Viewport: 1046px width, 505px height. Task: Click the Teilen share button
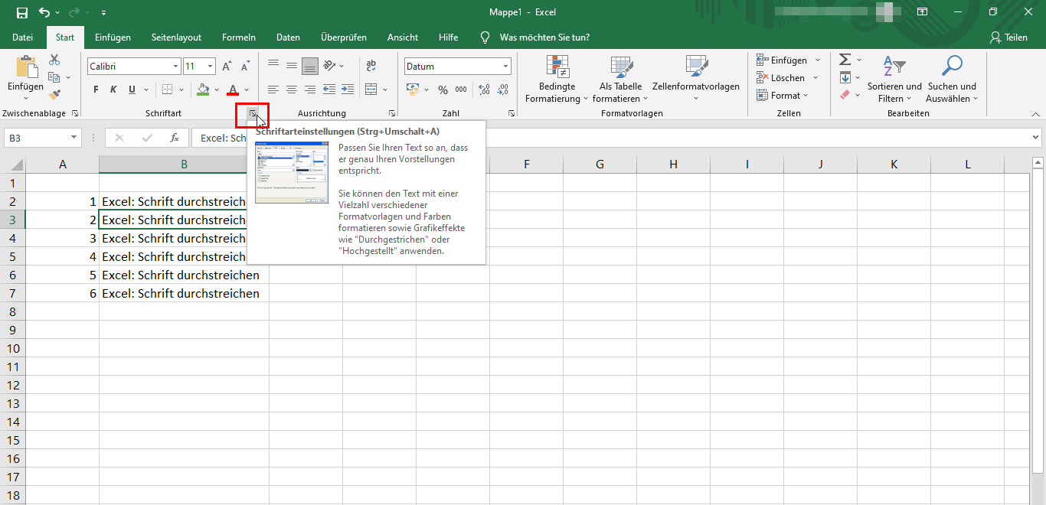[x=1008, y=37]
